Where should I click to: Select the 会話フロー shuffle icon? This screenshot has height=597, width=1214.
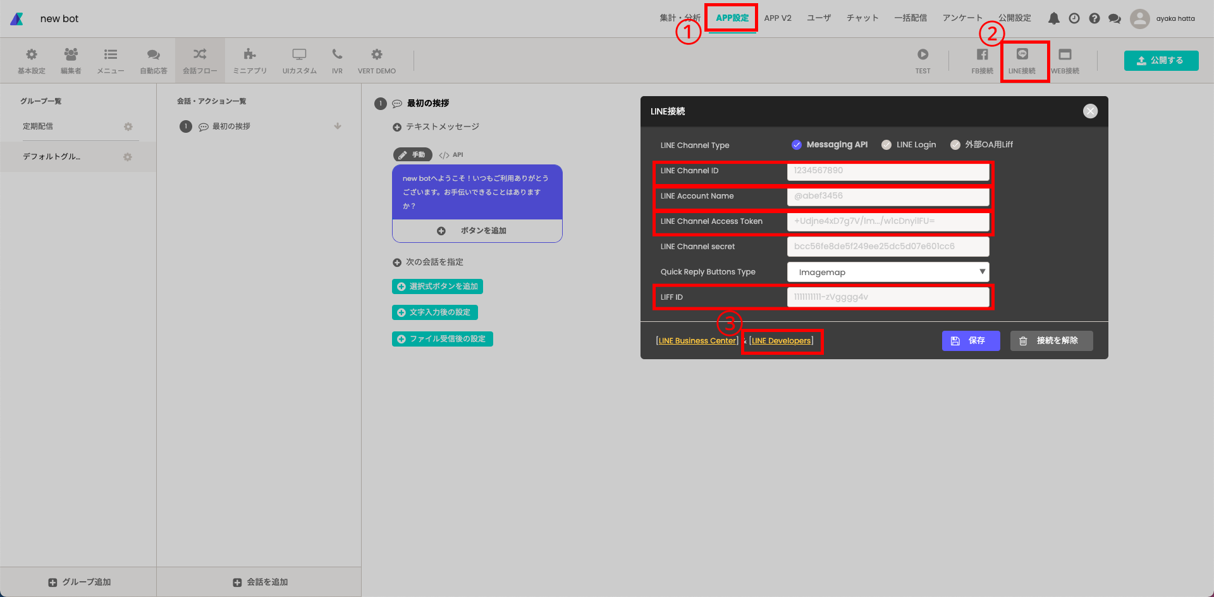[200, 54]
